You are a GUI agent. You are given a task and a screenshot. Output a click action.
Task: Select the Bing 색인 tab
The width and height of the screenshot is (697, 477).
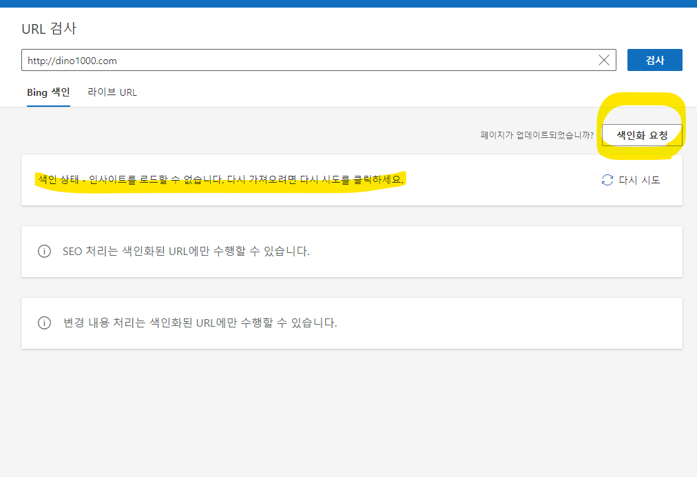48,92
